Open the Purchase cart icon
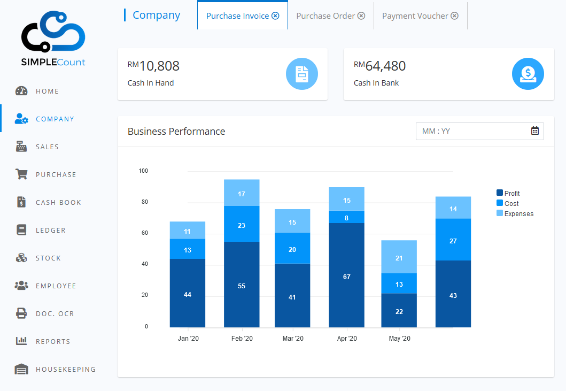Viewport: 566px width, 391px height. 21,174
